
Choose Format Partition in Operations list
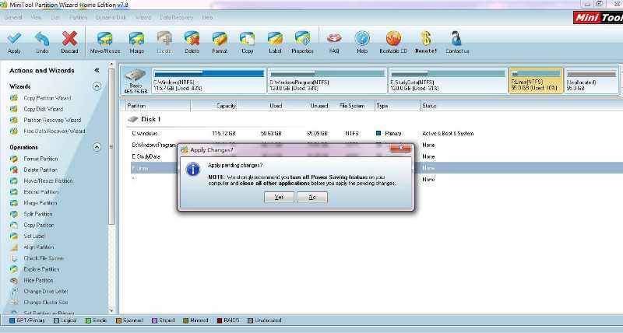40,159
